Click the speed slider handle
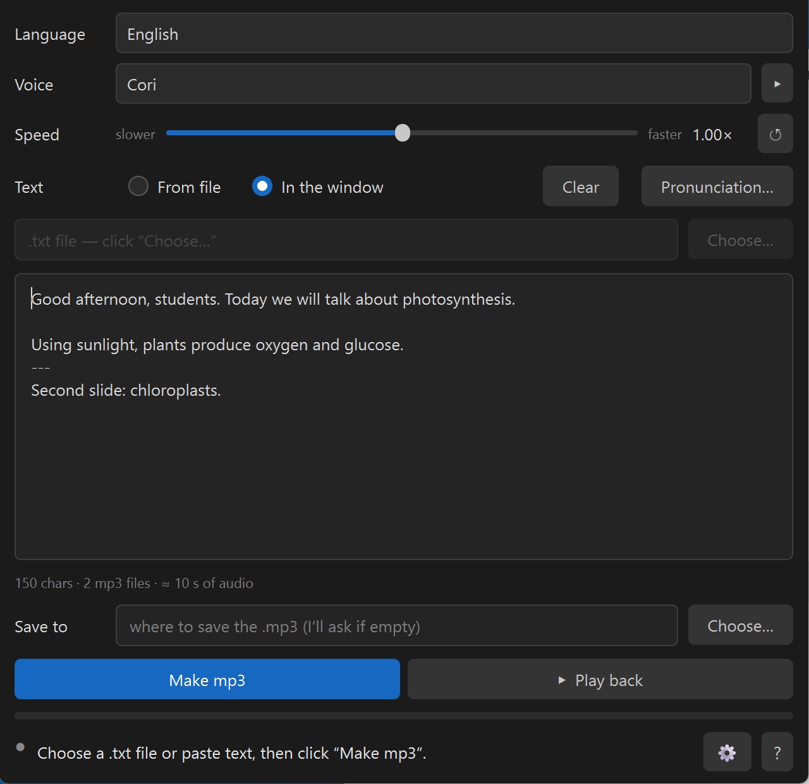This screenshot has width=809, height=784. [403, 133]
